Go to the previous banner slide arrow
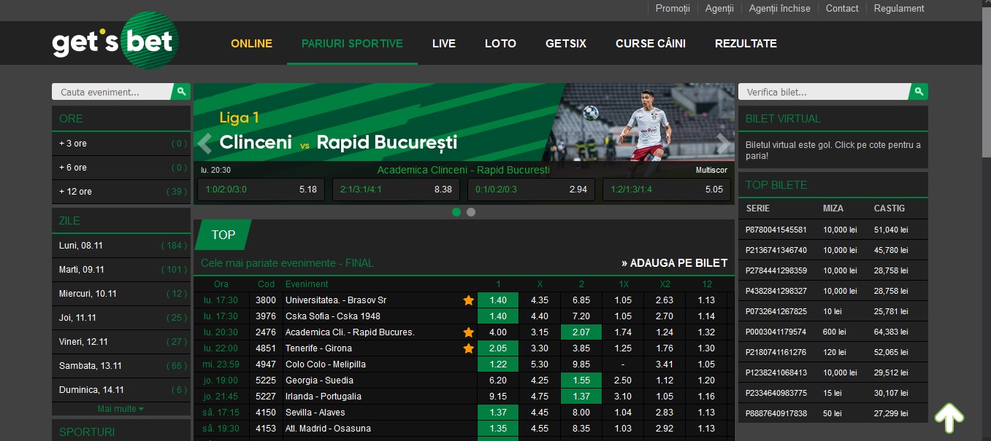This screenshot has width=991, height=441. coord(205,144)
